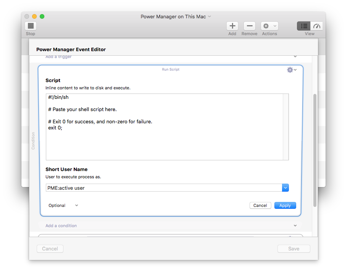Viewport: 347px width, 268px height.
Task: Apply the Run Script changes
Action: [285, 205]
